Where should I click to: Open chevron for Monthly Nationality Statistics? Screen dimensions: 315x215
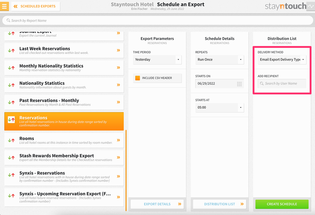[x=118, y=68]
